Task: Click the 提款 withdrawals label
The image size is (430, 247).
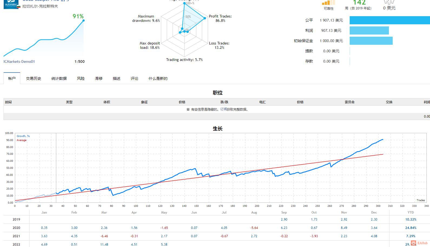Action: [309, 51]
